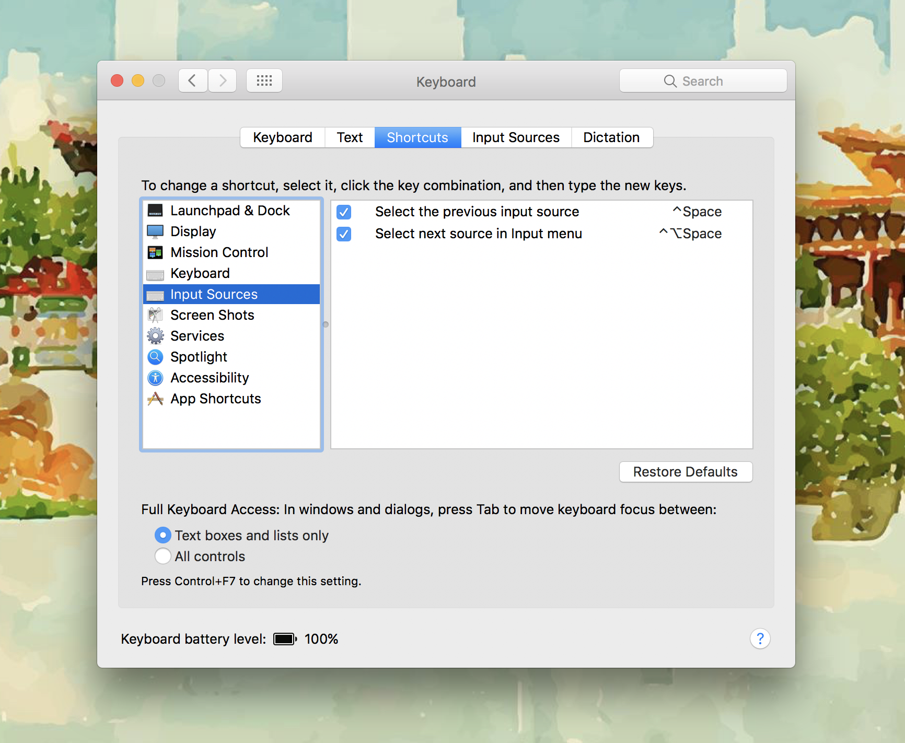This screenshot has width=905, height=743.
Task: Click the Screen Shots icon
Action: click(155, 315)
